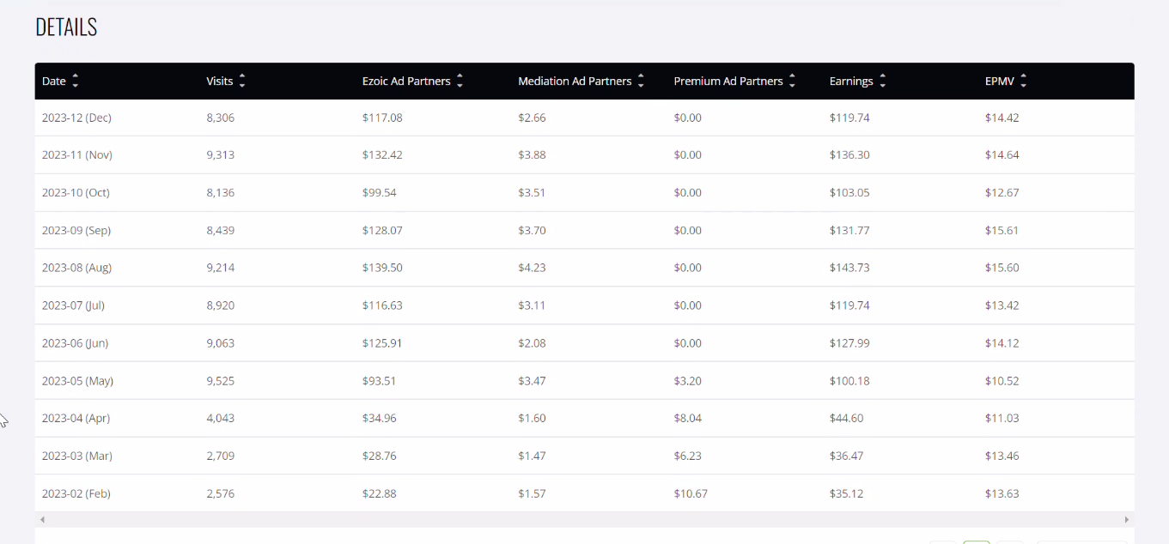
Task: Click the $34.96 Ezoic Ad Partners value
Action: click(x=380, y=418)
